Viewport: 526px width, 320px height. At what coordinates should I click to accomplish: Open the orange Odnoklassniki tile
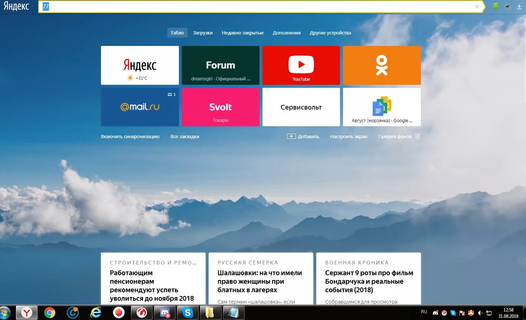382,65
